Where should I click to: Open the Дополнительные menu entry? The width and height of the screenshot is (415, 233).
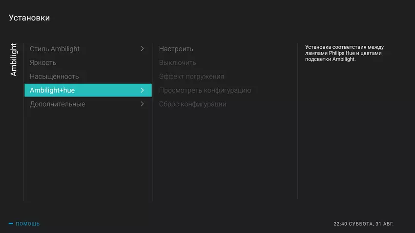(57, 104)
